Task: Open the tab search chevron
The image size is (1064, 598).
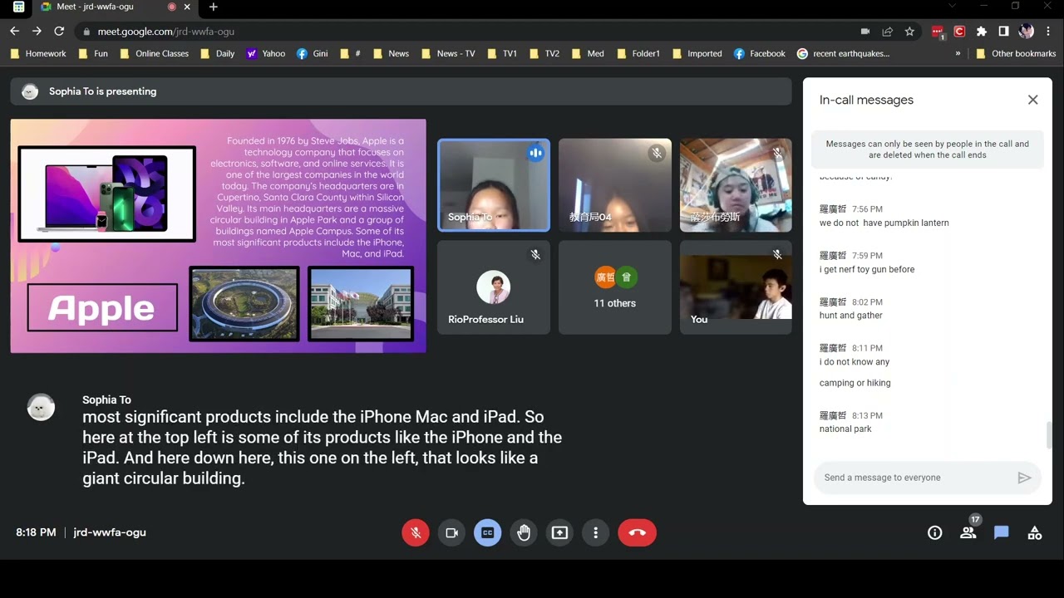Action: 952,7
